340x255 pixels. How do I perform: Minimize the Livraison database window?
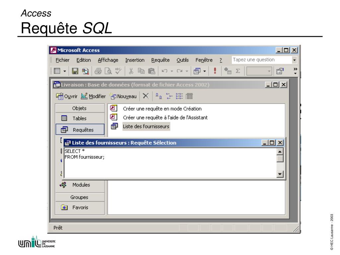[268, 85]
